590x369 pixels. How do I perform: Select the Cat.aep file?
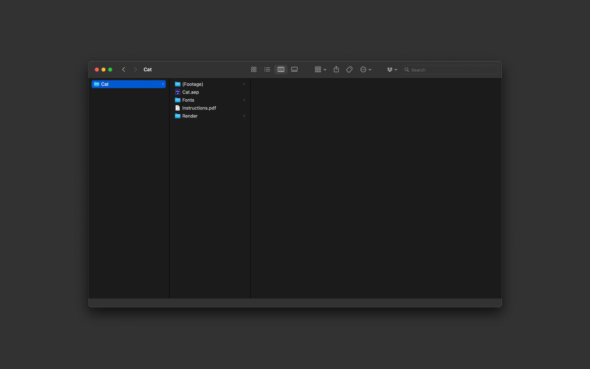pos(210,92)
